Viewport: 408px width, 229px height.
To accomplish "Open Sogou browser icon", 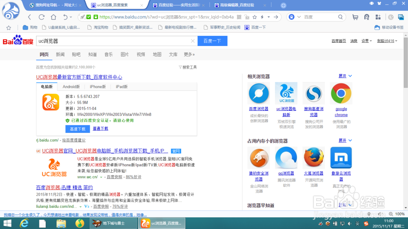I will [x=313, y=93].
